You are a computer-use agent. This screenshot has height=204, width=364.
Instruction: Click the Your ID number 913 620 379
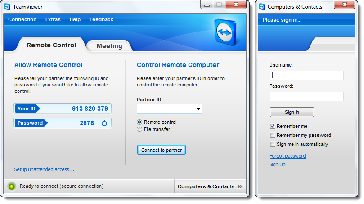tap(90, 109)
